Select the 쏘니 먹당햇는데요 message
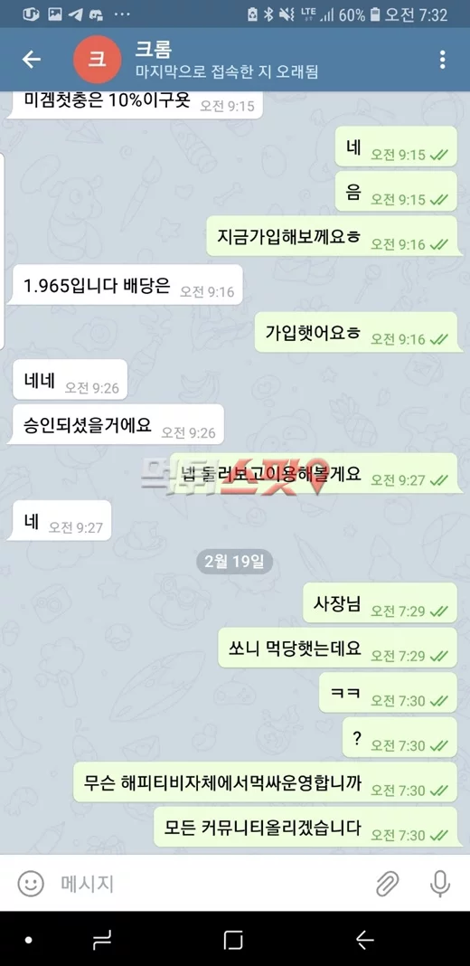 coord(337,649)
